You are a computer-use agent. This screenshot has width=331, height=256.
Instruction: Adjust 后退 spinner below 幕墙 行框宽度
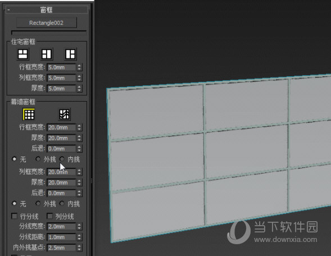(x=79, y=149)
